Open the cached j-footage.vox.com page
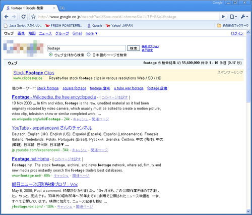The height and width of the screenshot is (215, 252). click(x=65, y=206)
